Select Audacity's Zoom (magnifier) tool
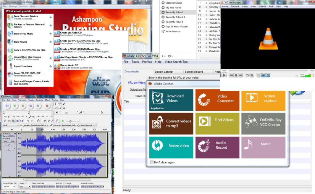 pyautogui.click(x=55, y=108)
